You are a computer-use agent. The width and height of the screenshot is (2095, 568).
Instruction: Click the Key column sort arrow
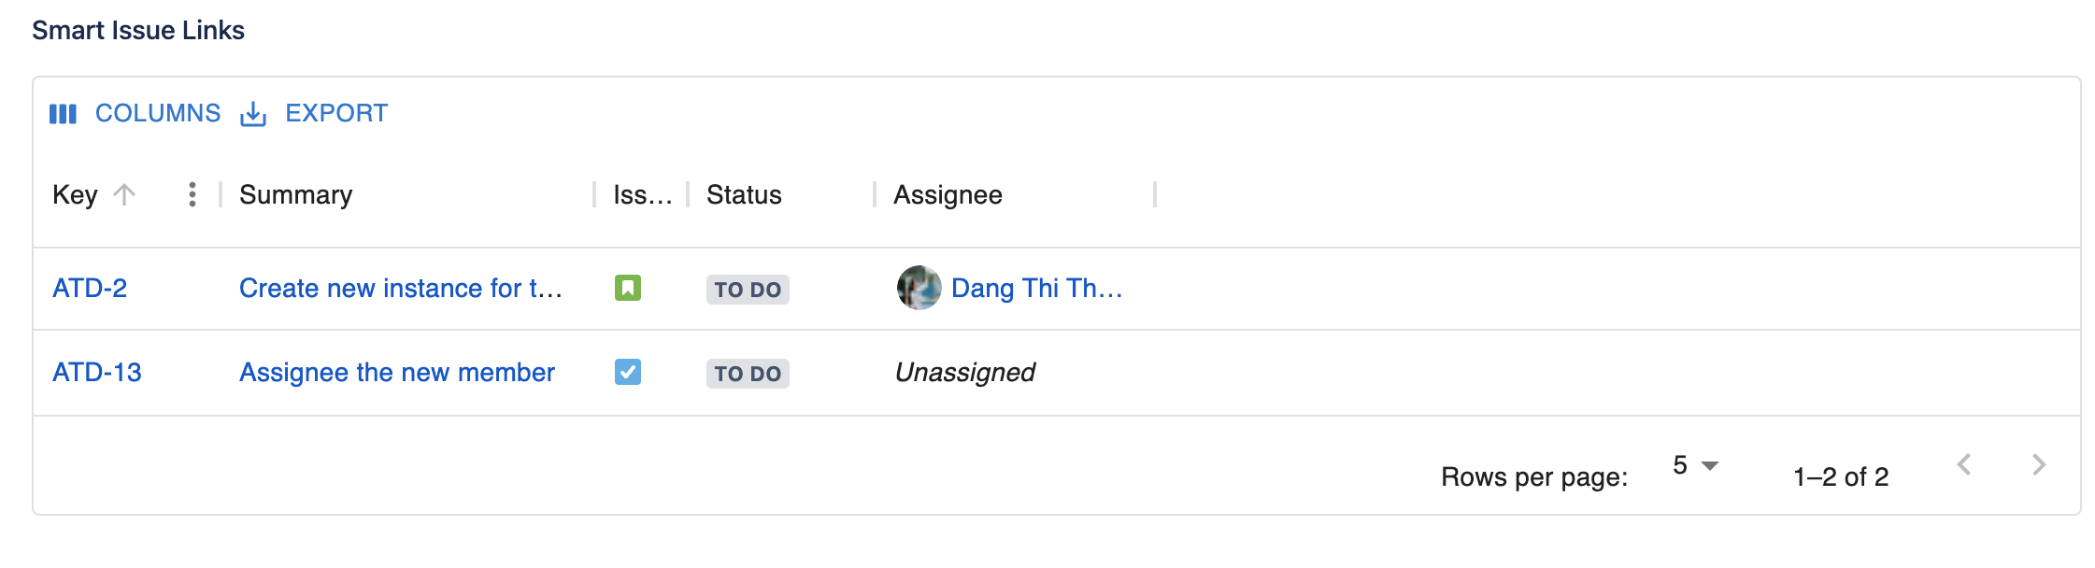124,194
